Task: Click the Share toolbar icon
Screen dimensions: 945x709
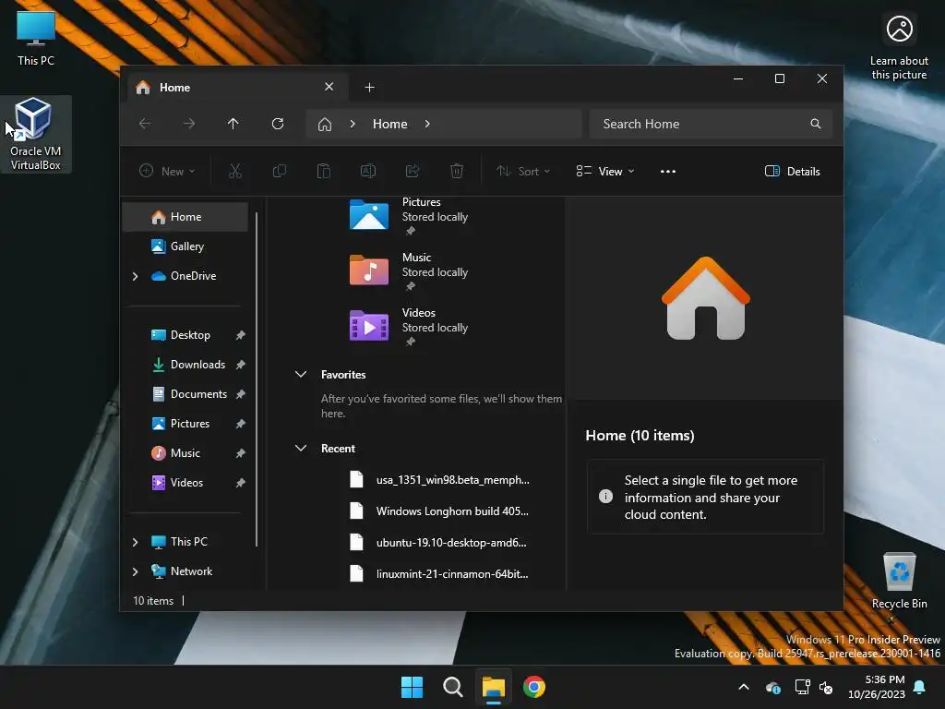Action: 413,171
